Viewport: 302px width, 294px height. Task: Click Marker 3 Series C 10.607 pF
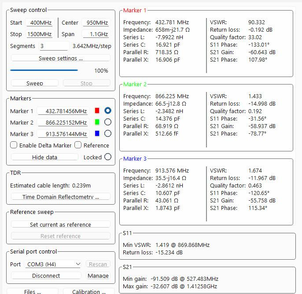[x=168, y=193]
